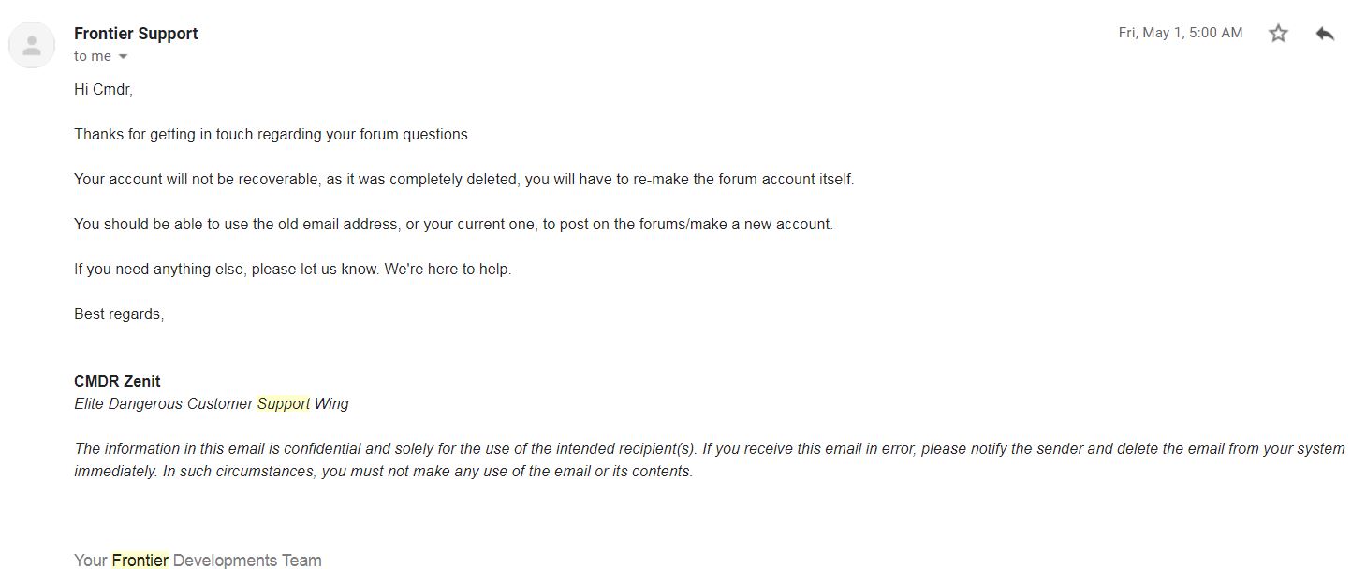This screenshot has height=569, width=1366.
Task: Click the 'Hi Cmdr,' greeting
Action: (x=104, y=90)
